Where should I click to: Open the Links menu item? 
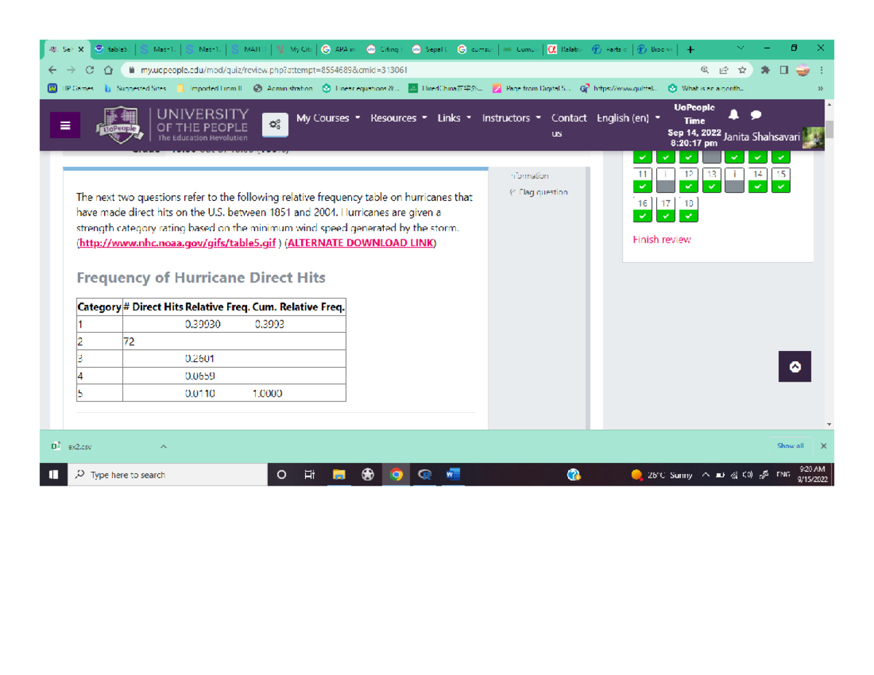(x=448, y=118)
